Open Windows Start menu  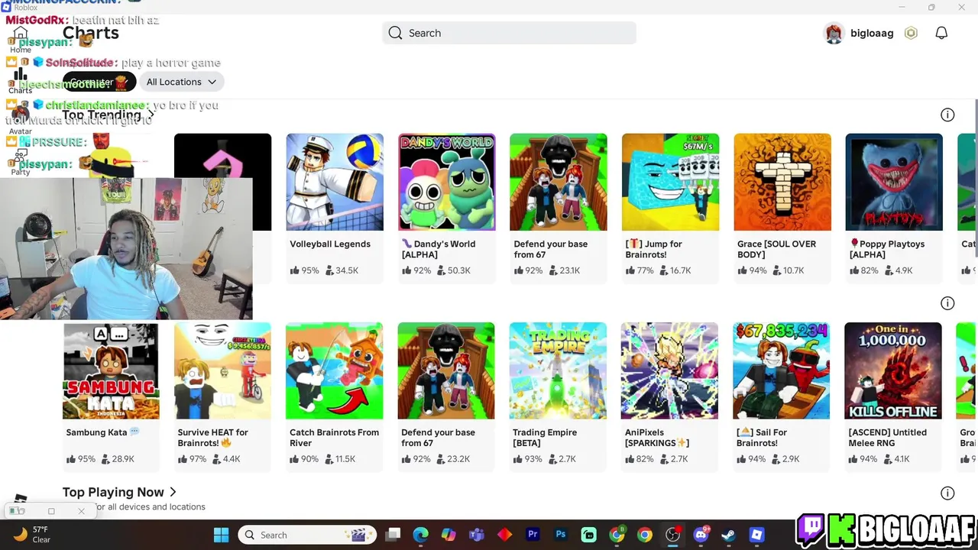coord(221,535)
